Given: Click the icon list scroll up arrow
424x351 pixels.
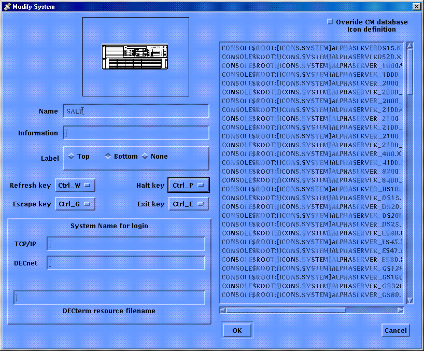Looking at the screenshot, I should (x=410, y=46).
